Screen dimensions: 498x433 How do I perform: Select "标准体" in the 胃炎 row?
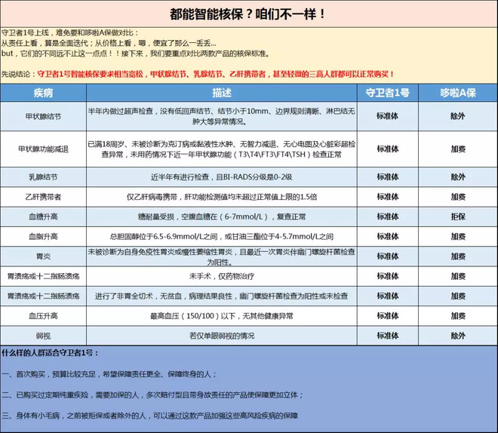tap(388, 256)
